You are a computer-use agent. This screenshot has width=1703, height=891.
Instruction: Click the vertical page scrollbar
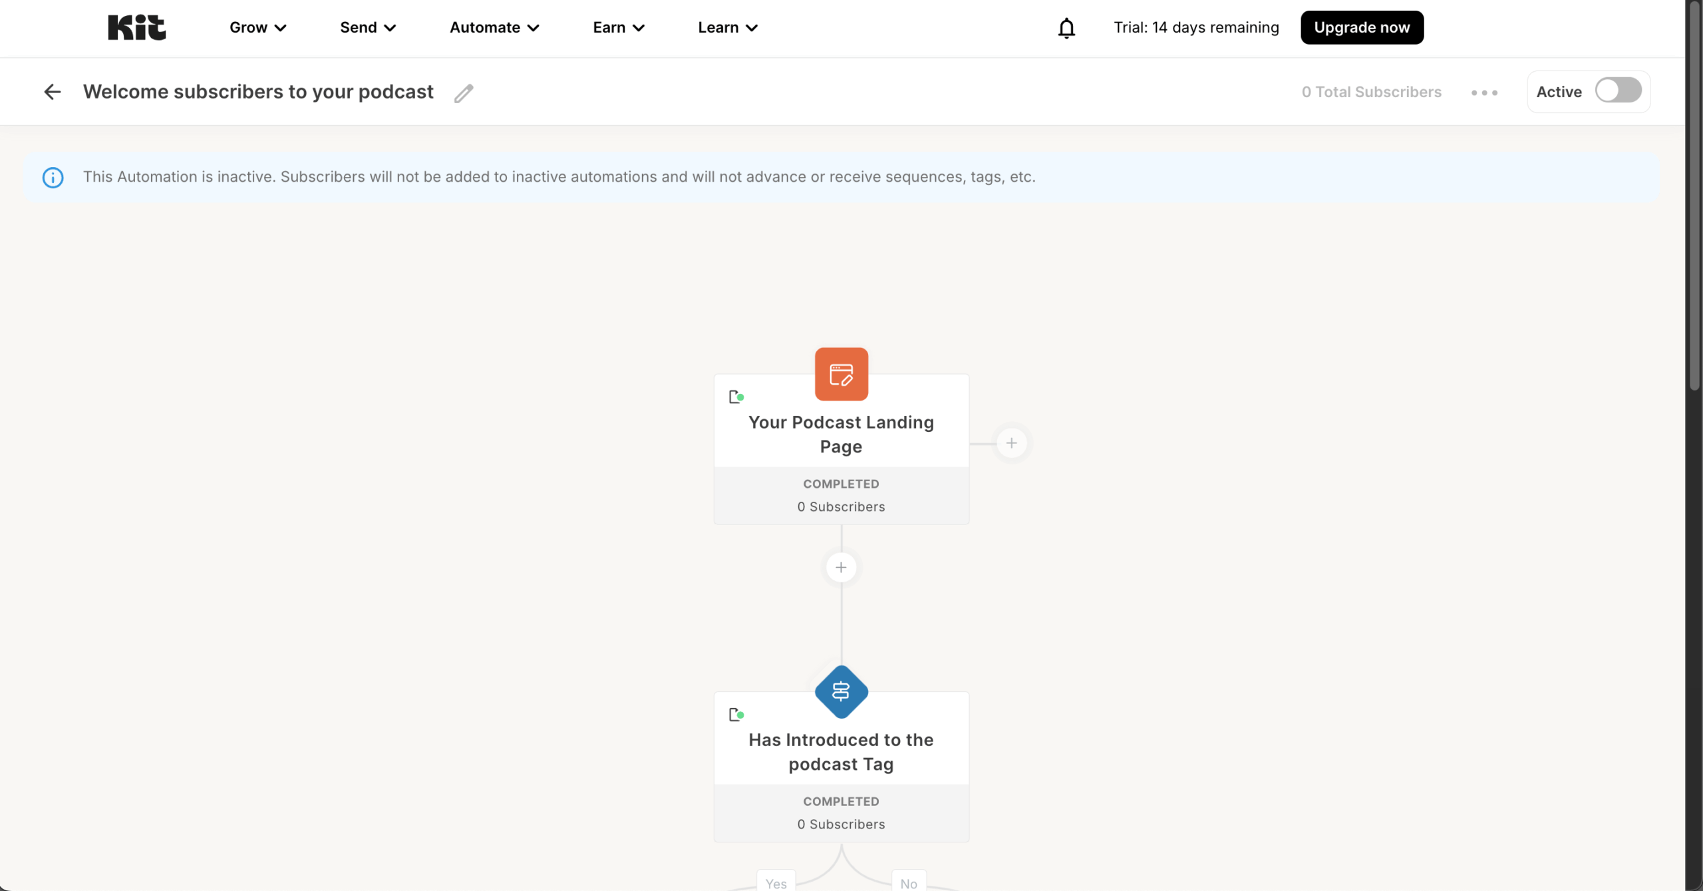(x=1694, y=196)
